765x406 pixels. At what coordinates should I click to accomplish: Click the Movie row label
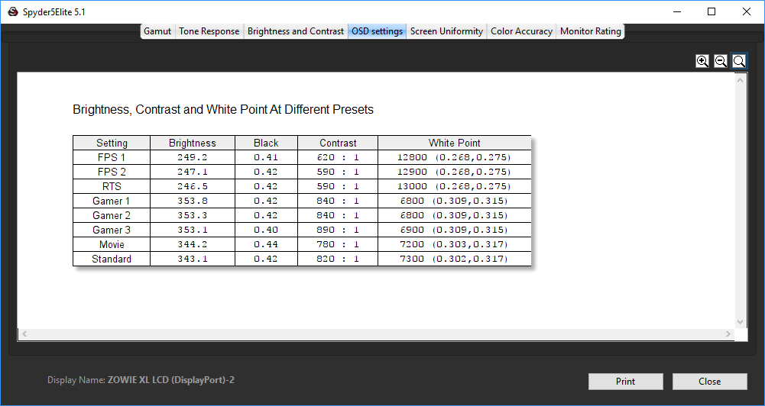coord(112,245)
